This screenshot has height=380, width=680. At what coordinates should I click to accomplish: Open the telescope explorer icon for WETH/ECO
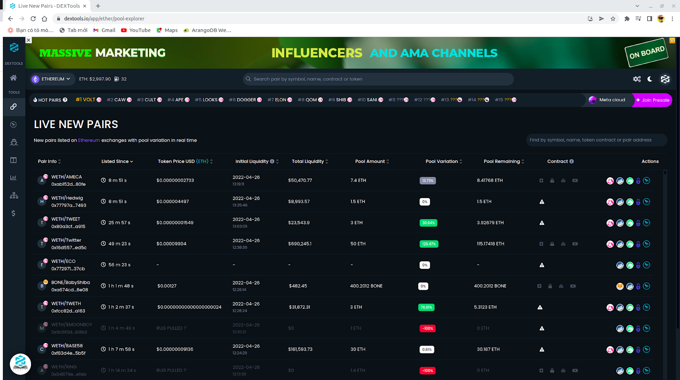tap(646, 265)
